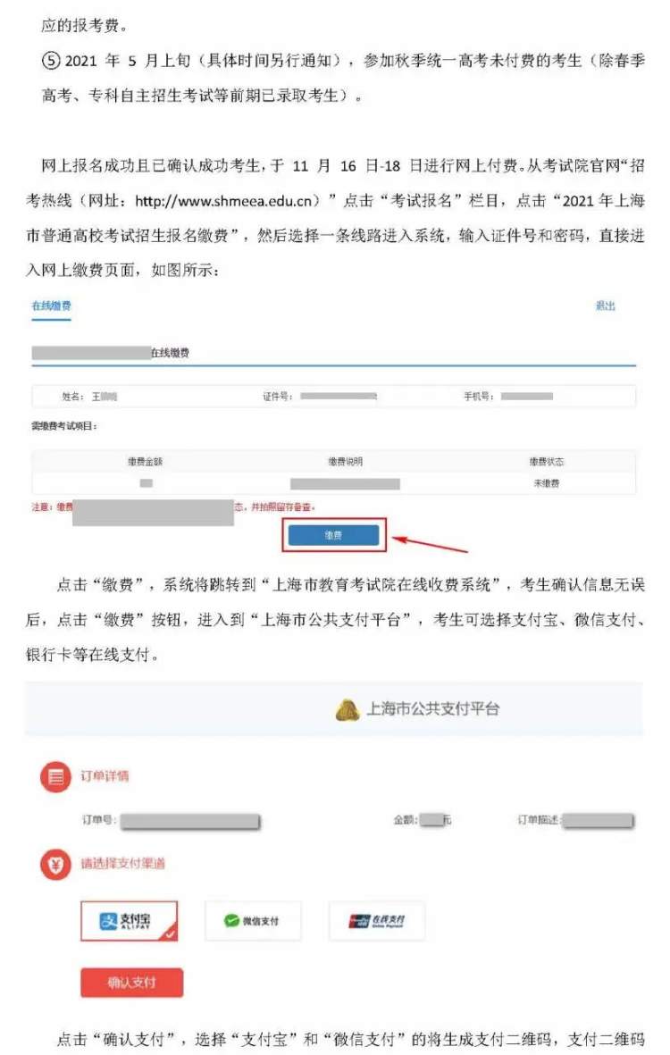Click the green WeChat Pay logo
The image size is (670, 1055).
click(x=232, y=920)
